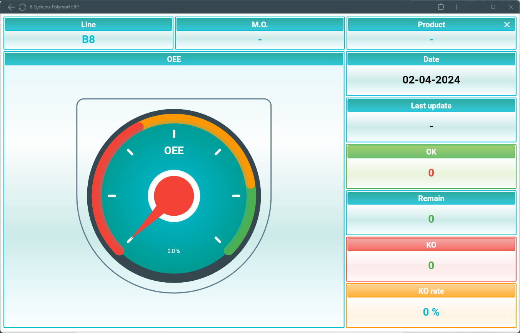Click the Date header

coord(431,59)
